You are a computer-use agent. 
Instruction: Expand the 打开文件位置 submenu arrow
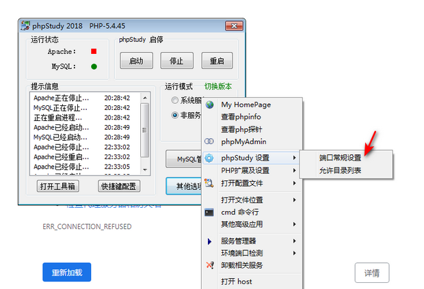(295, 200)
